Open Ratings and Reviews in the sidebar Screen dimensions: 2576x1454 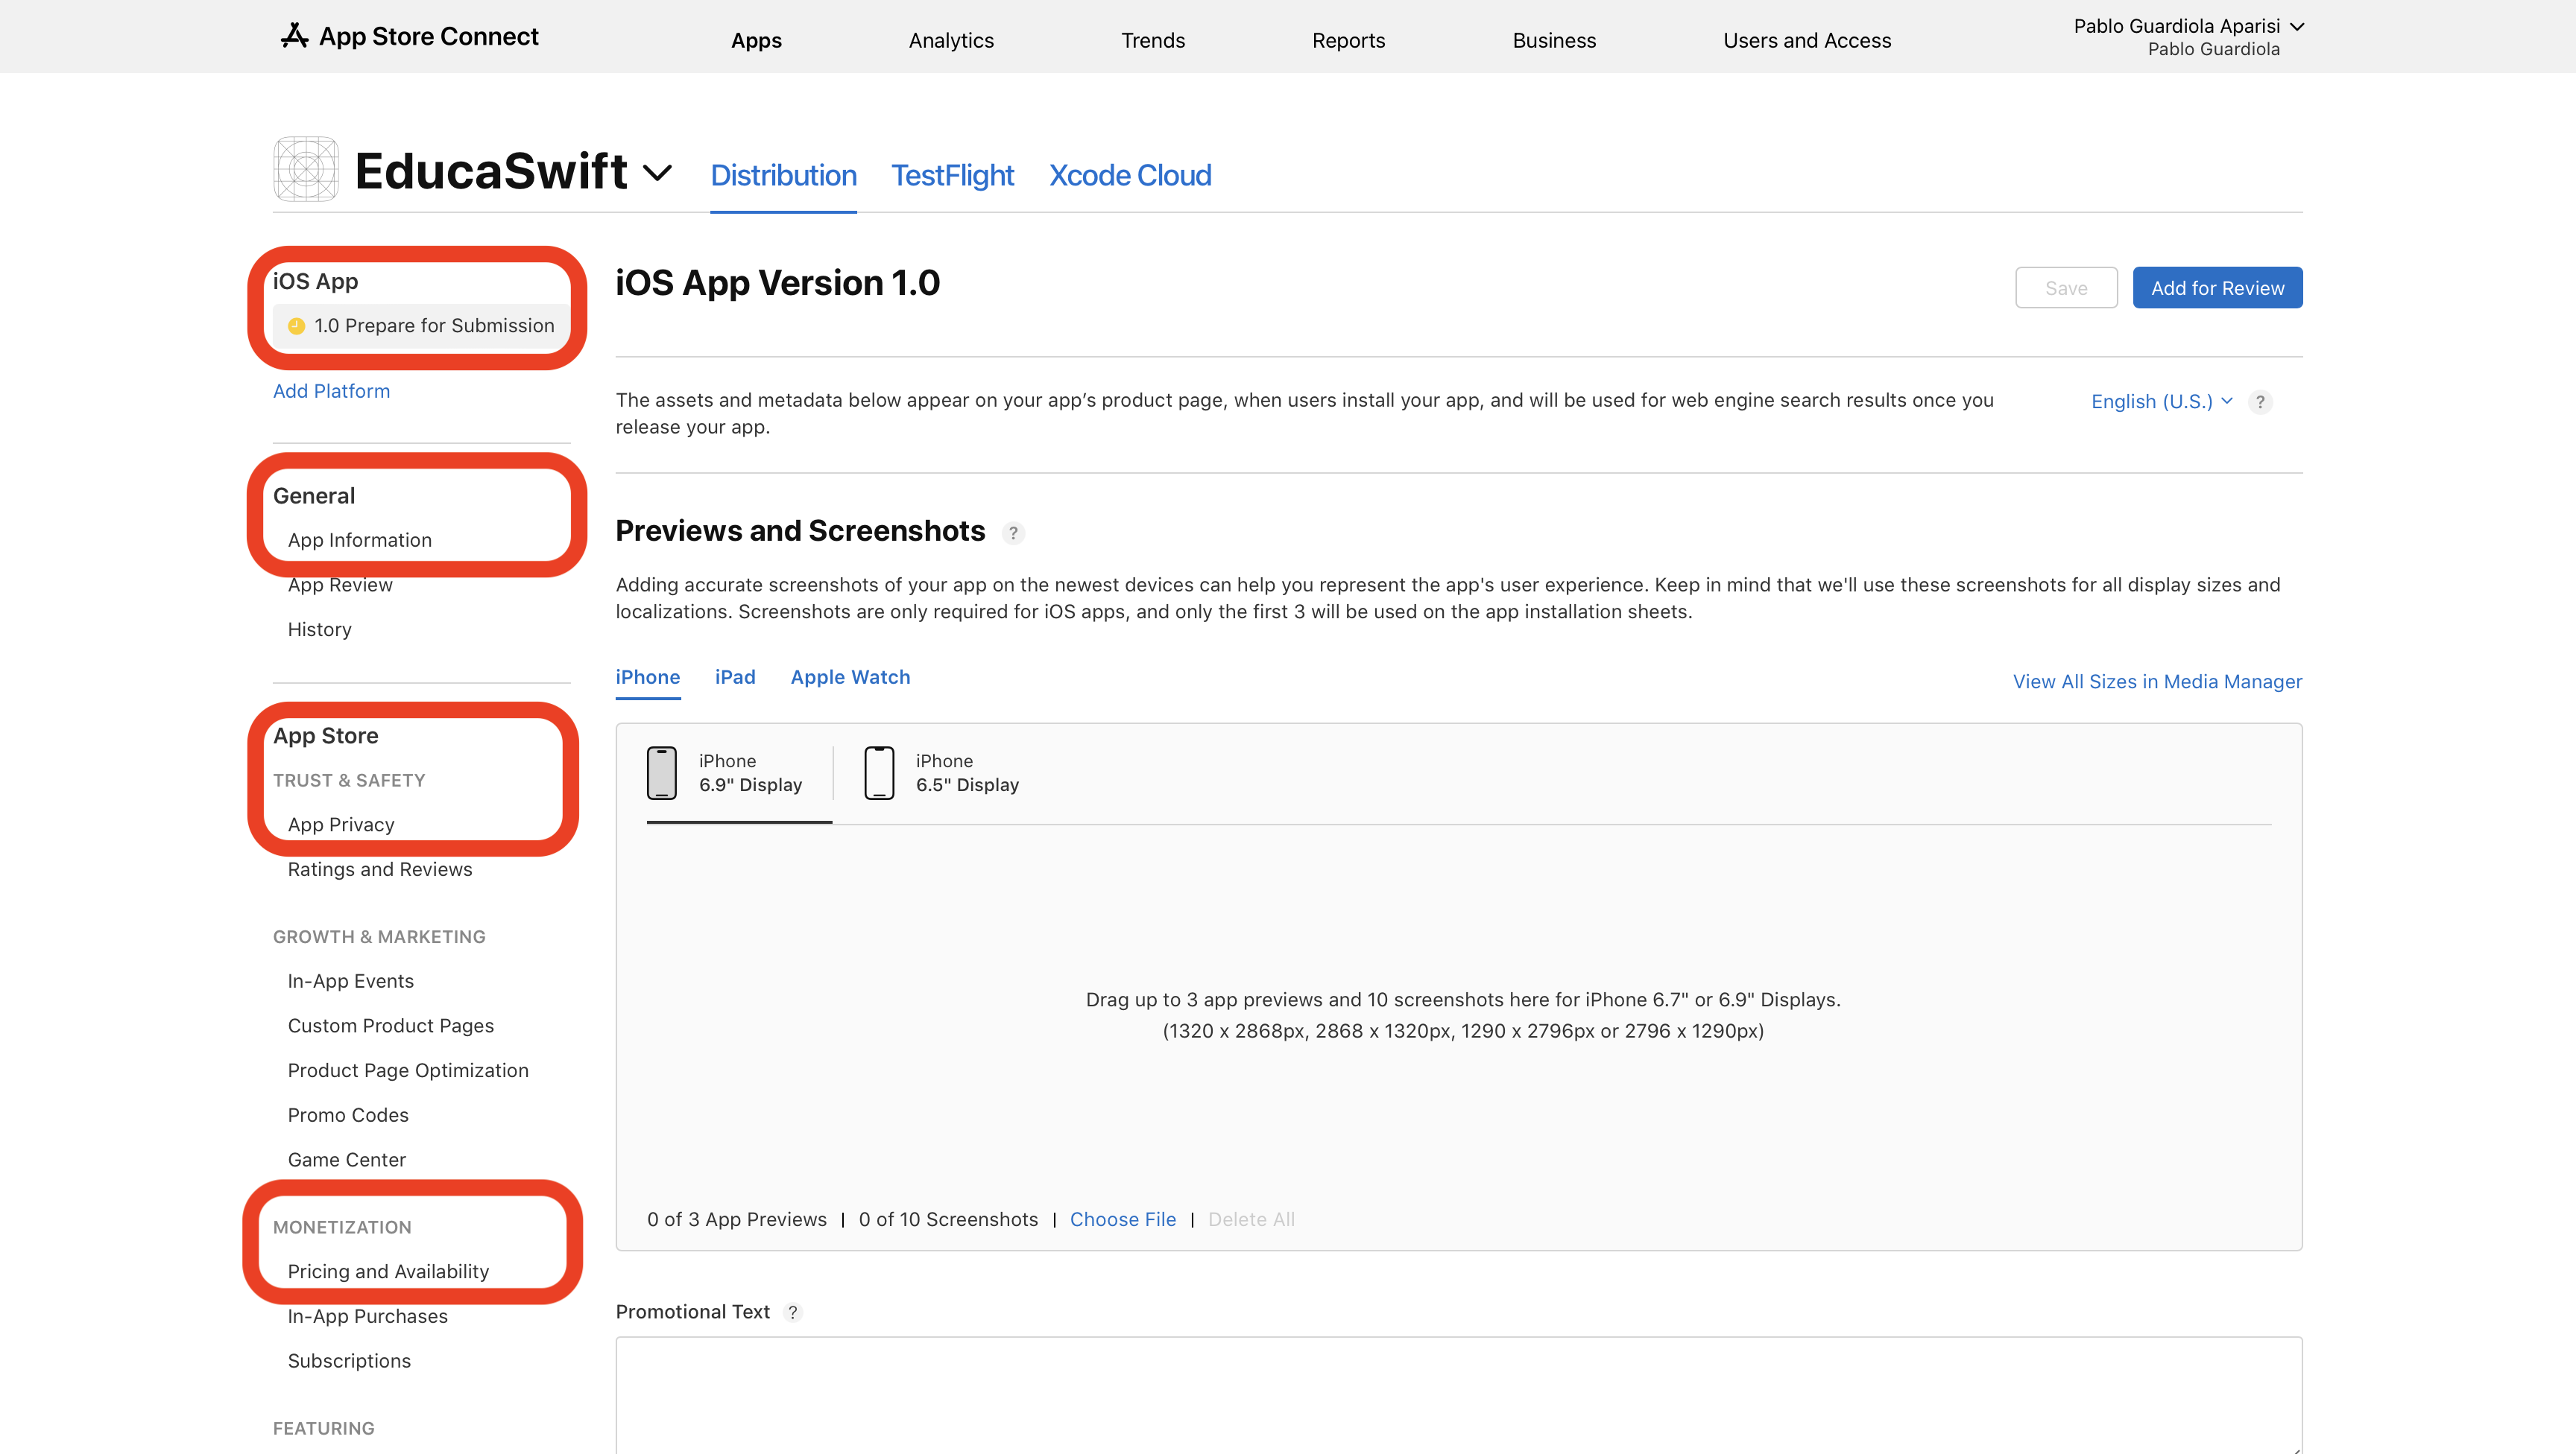point(380,869)
